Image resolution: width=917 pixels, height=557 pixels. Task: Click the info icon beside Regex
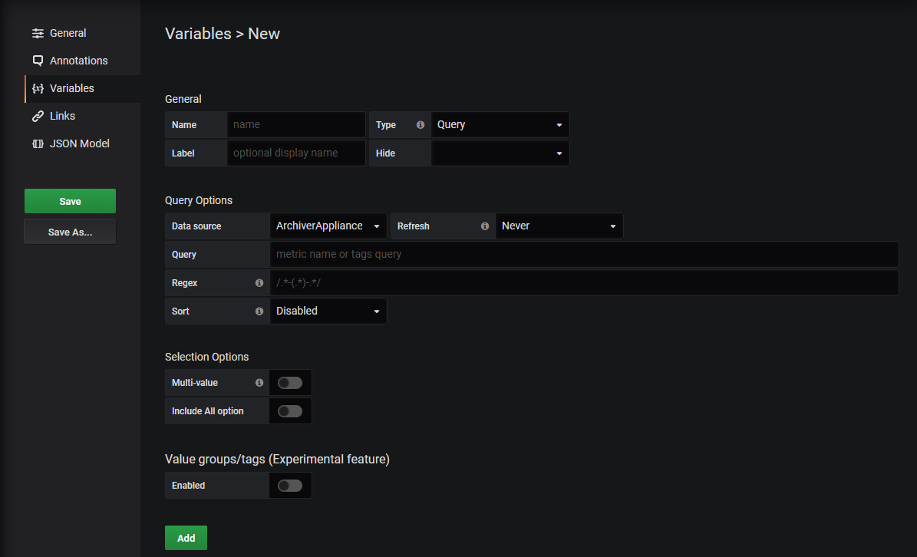click(259, 282)
